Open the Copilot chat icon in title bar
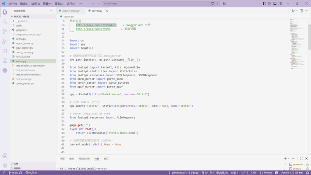 tap(213, 3)
